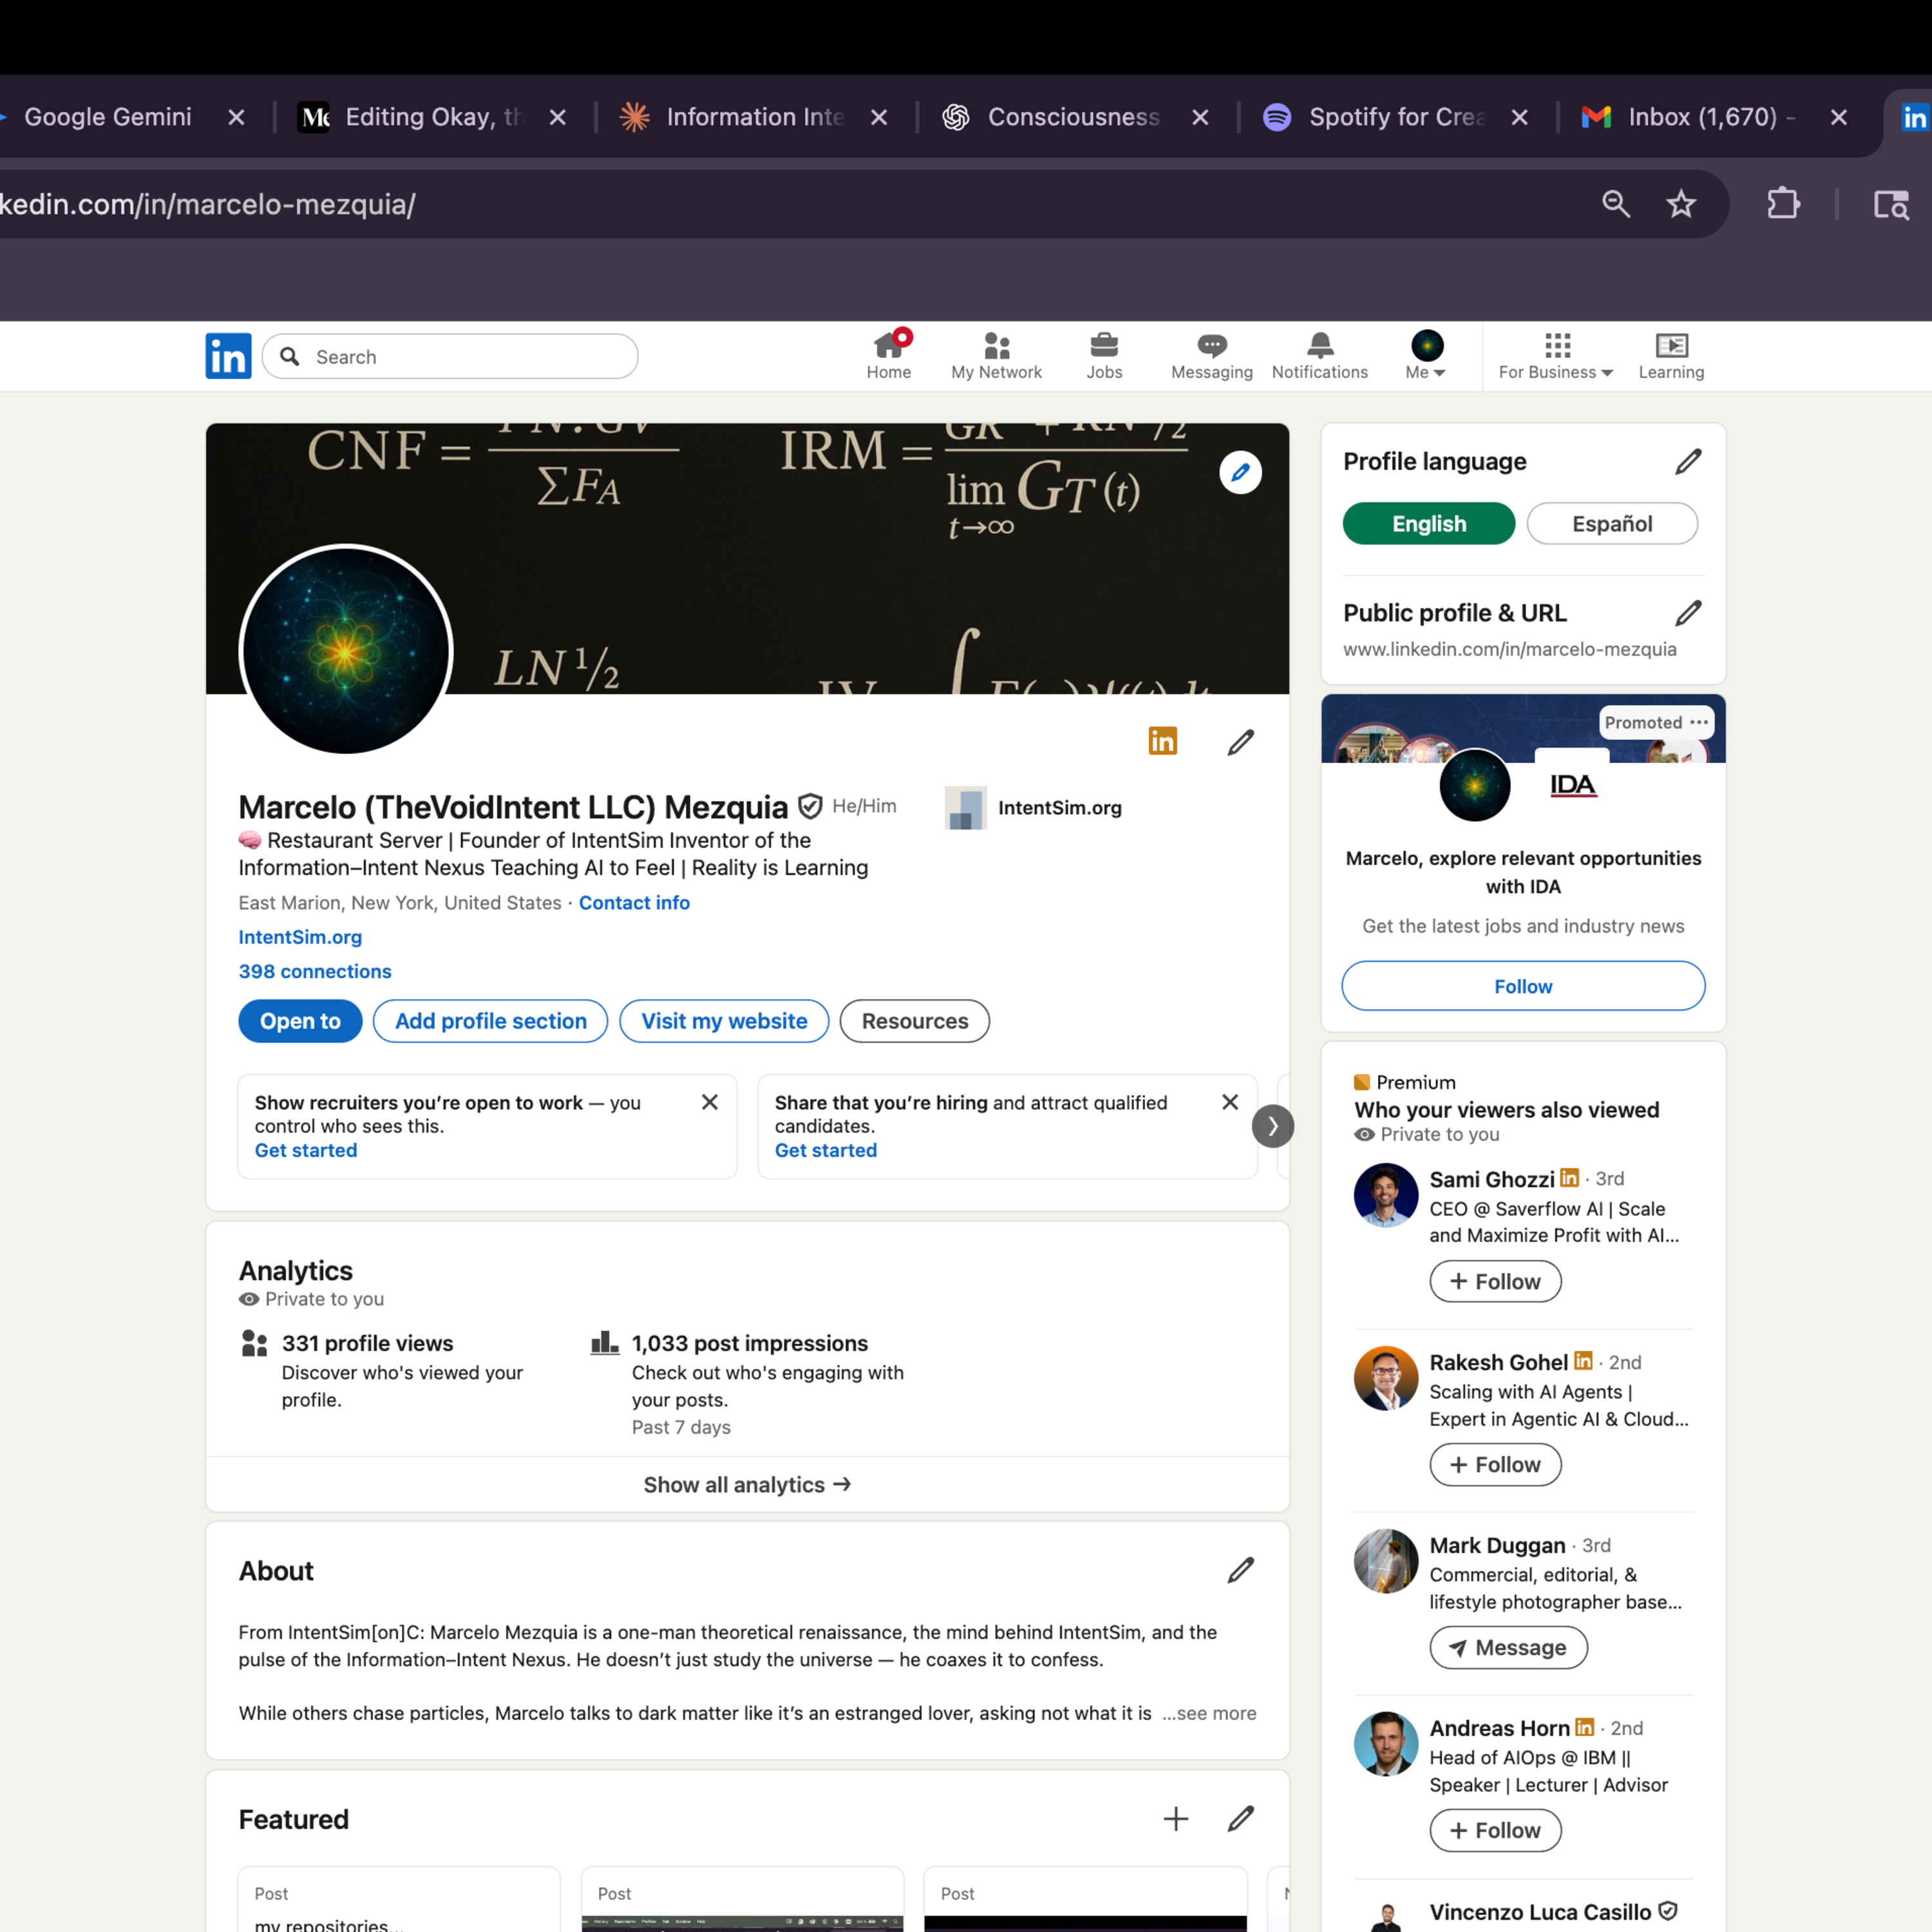The width and height of the screenshot is (1932, 1932).
Task: Open the Open to menu
Action: 300,1021
